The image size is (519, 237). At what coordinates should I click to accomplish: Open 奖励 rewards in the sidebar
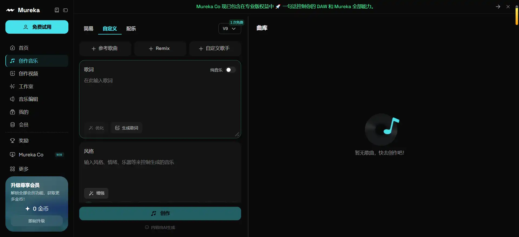[37, 141]
